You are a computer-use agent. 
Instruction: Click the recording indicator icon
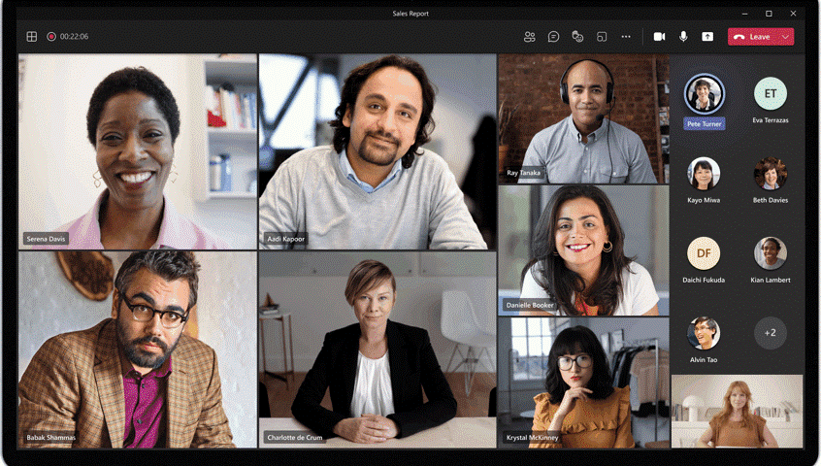click(51, 37)
